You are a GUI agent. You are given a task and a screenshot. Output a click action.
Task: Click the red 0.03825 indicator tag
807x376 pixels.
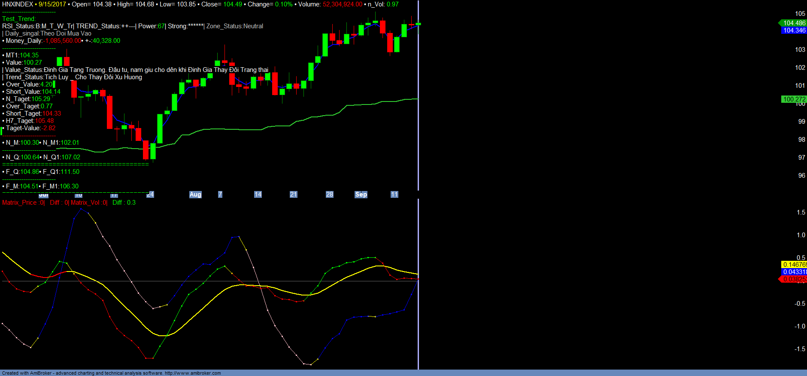click(x=794, y=279)
